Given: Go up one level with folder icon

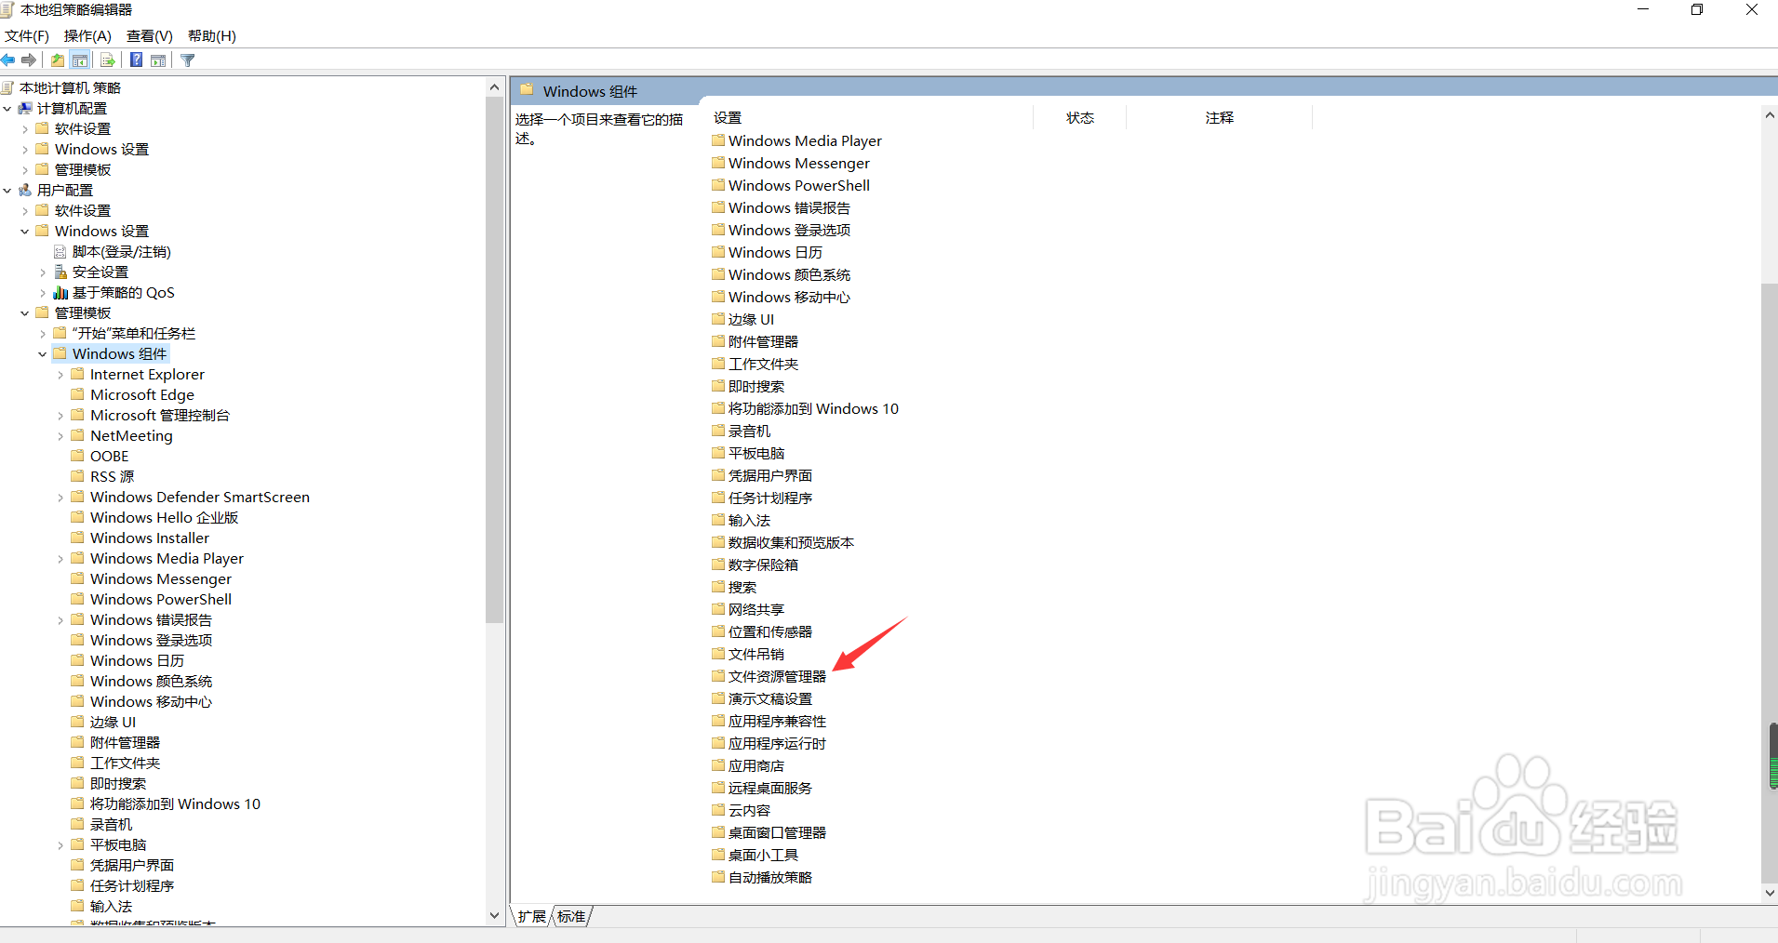Looking at the screenshot, I should tap(58, 60).
